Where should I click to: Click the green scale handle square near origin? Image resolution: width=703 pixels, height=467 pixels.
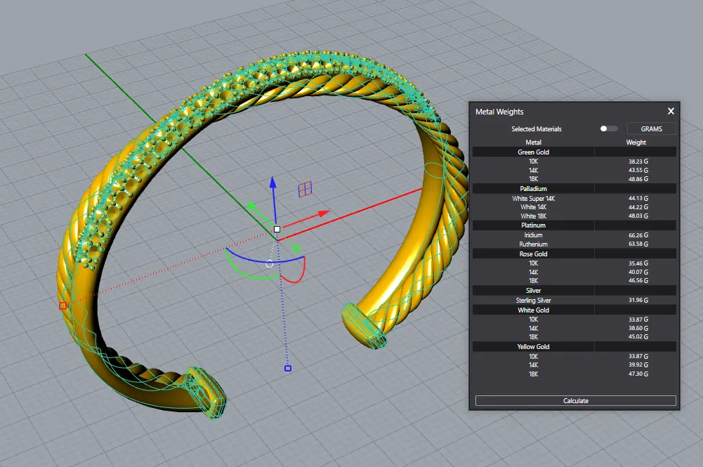point(296,249)
